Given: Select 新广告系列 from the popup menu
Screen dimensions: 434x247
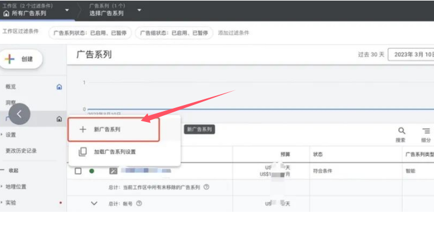Looking at the screenshot, I should [x=114, y=129].
